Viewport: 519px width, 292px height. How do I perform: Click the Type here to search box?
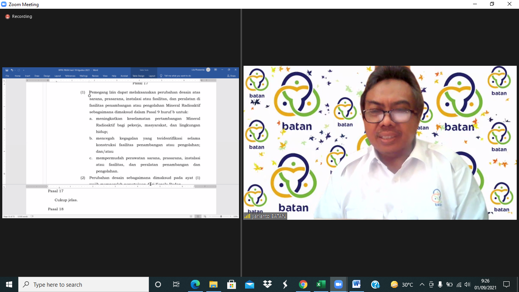coord(84,284)
